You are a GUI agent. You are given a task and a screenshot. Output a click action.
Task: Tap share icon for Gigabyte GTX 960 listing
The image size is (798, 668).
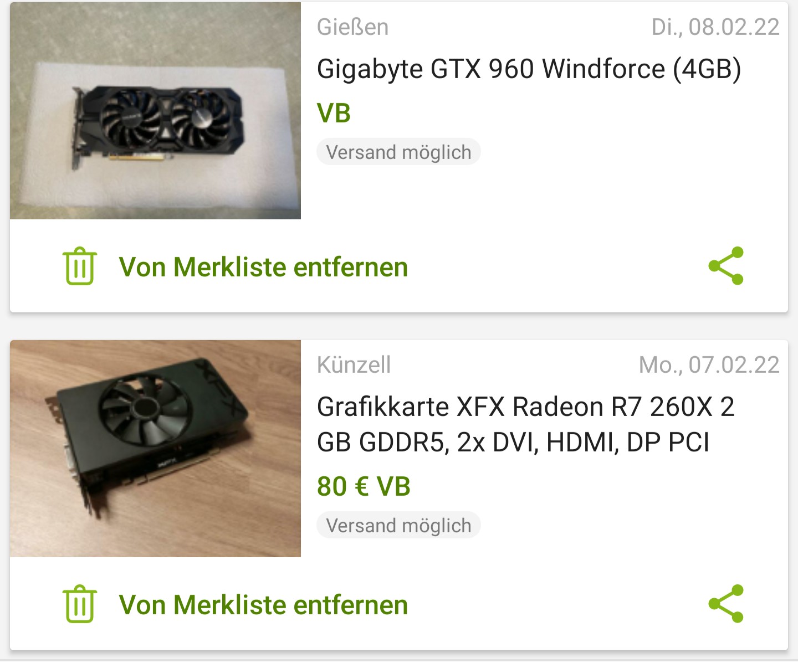click(x=726, y=266)
